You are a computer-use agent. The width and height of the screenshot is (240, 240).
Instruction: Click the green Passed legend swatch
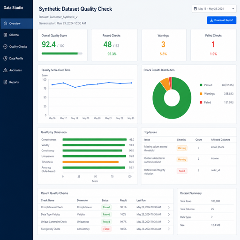point(201,85)
